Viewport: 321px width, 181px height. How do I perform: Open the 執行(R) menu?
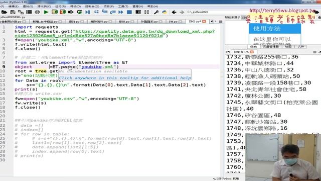[61, 7]
